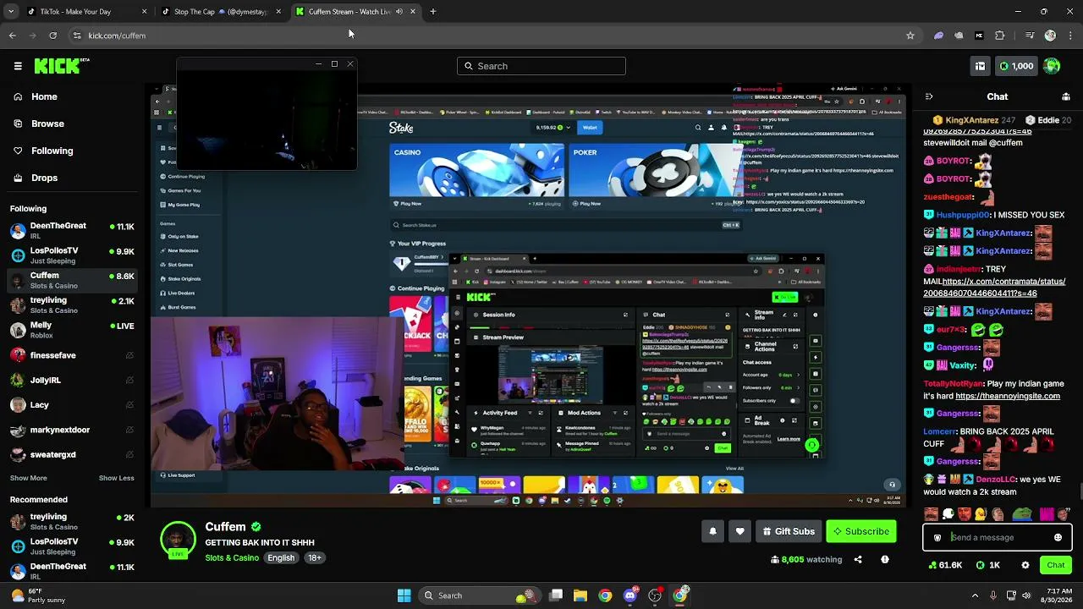Reload the current page
1083x609 pixels.
tap(53, 36)
